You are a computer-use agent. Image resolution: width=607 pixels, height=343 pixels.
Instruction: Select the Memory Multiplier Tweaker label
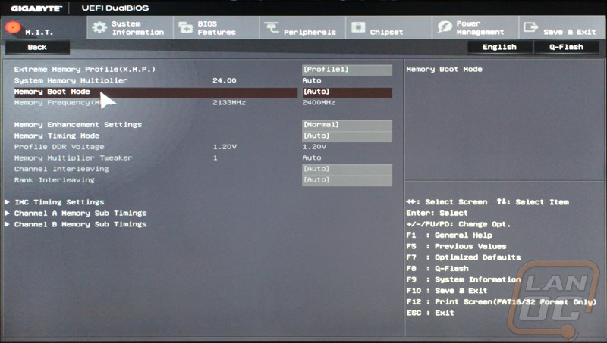click(x=73, y=158)
